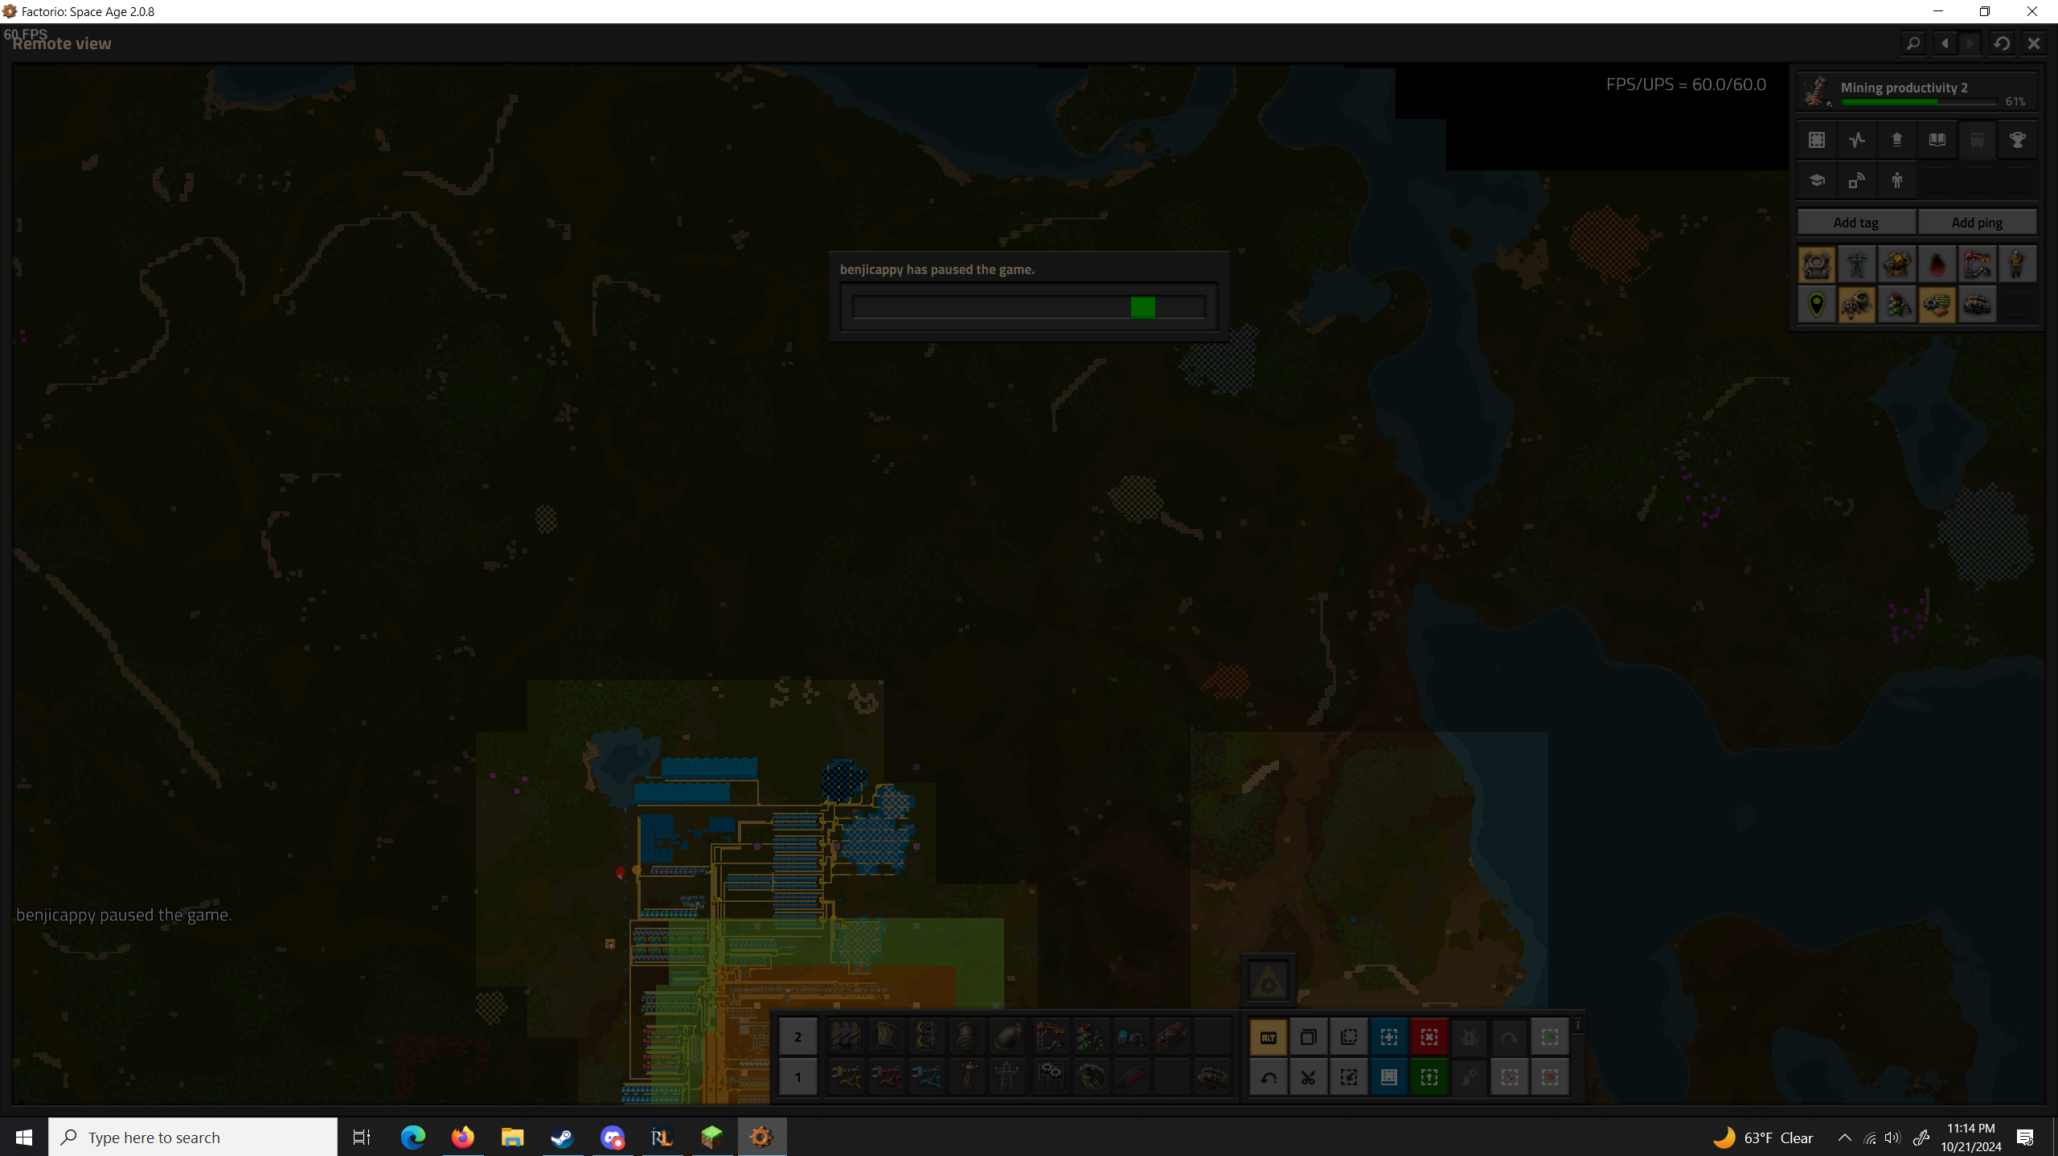Switch to quickbar row 2

[x=797, y=1037]
